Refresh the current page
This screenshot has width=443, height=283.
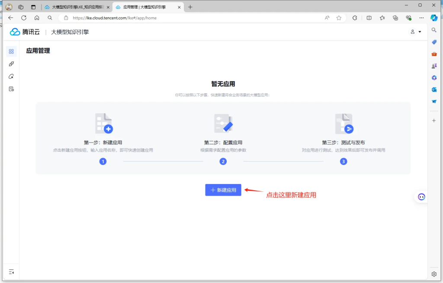(x=24, y=18)
